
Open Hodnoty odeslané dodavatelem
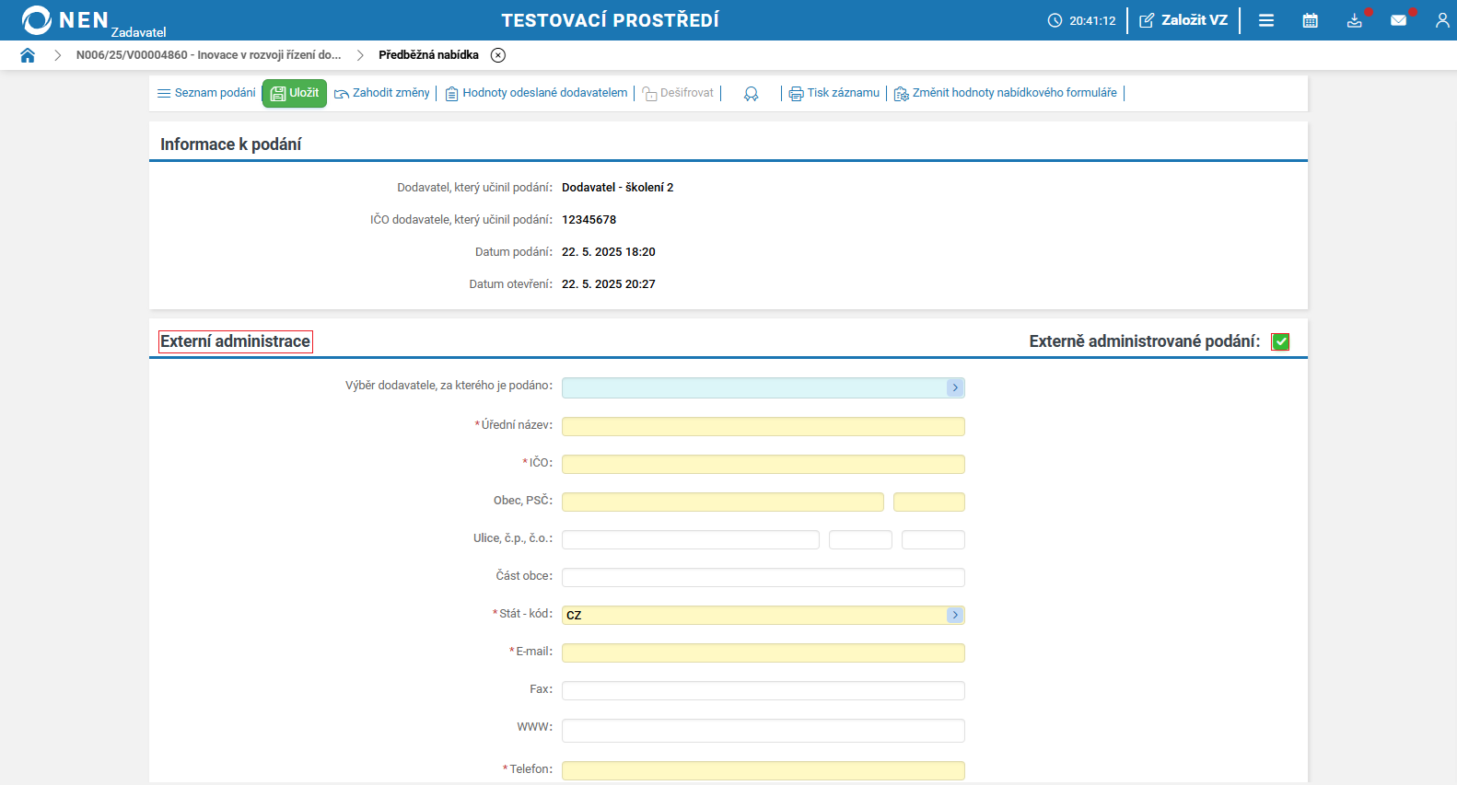coord(536,93)
